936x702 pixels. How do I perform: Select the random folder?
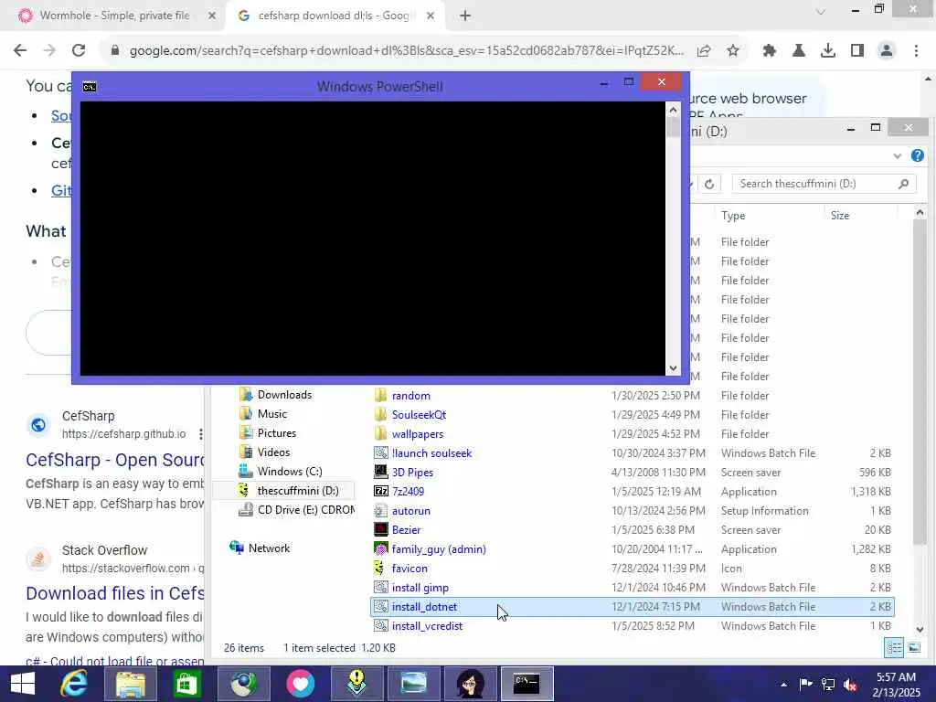click(x=410, y=396)
